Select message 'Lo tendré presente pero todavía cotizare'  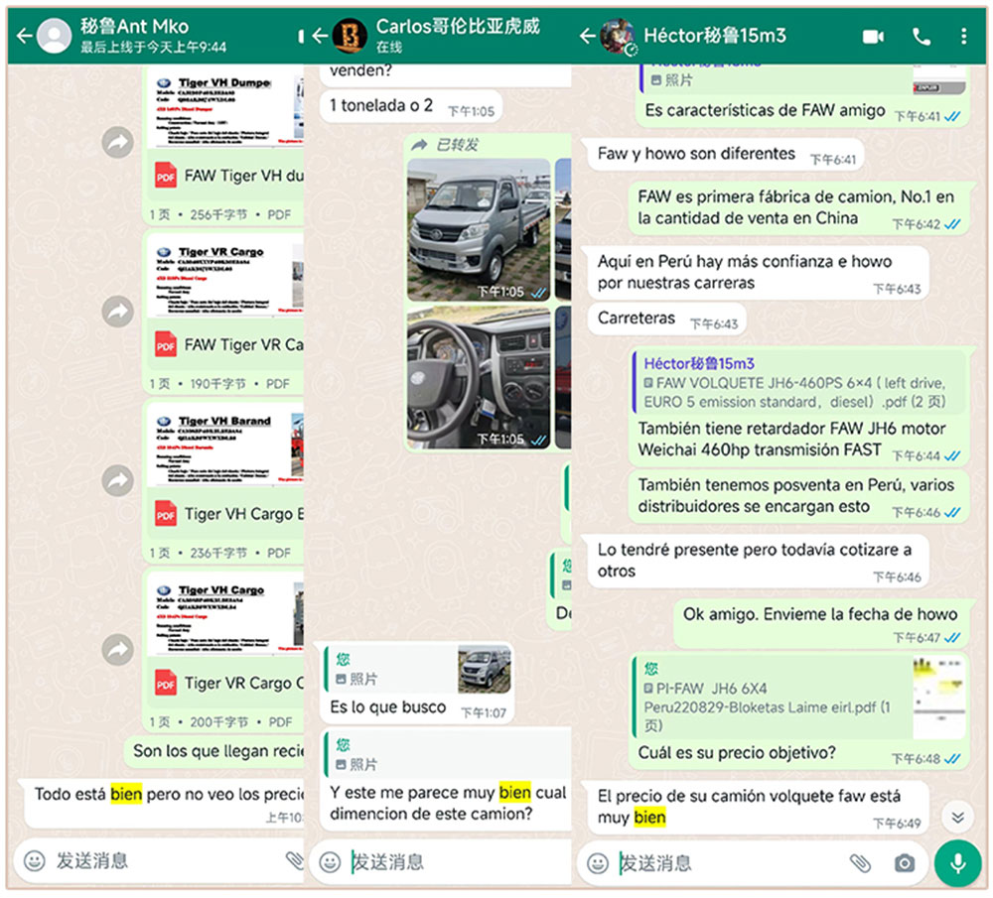click(x=758, y=561)
